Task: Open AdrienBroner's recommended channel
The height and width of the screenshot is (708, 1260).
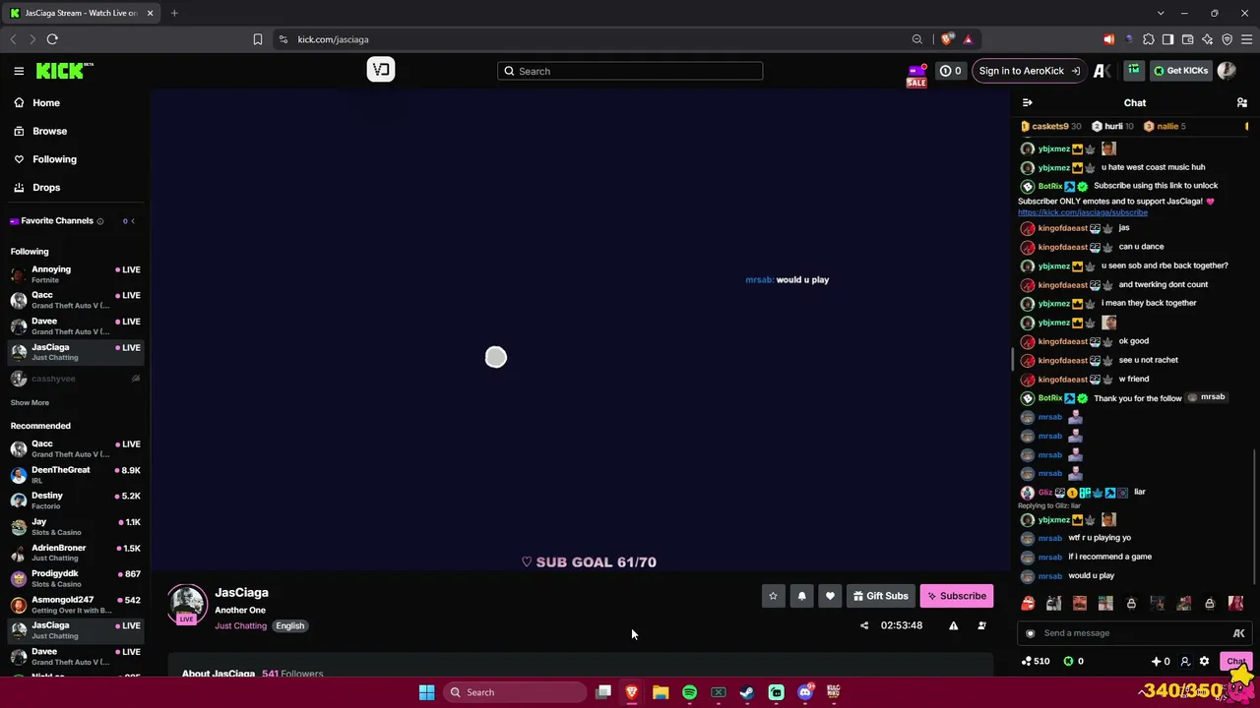Action: [x=75, y=553]
